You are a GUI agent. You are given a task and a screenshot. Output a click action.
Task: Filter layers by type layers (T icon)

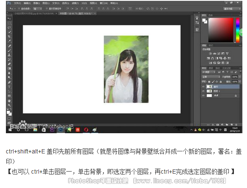[227, 72]
